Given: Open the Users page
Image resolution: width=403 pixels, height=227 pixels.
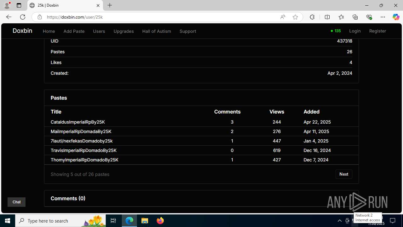Looking at the screenshot, I should click(x=99, y=31).
